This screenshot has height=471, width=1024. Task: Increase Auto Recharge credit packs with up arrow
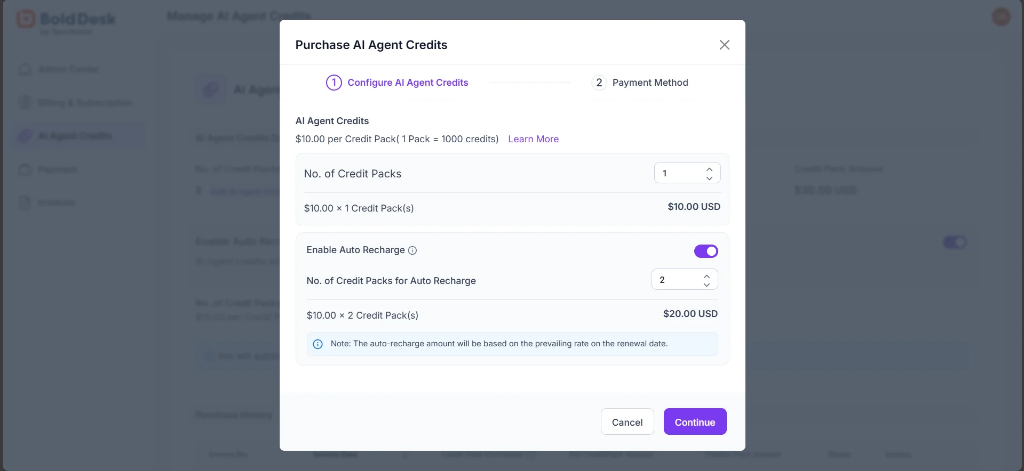(x=707, y=276)
